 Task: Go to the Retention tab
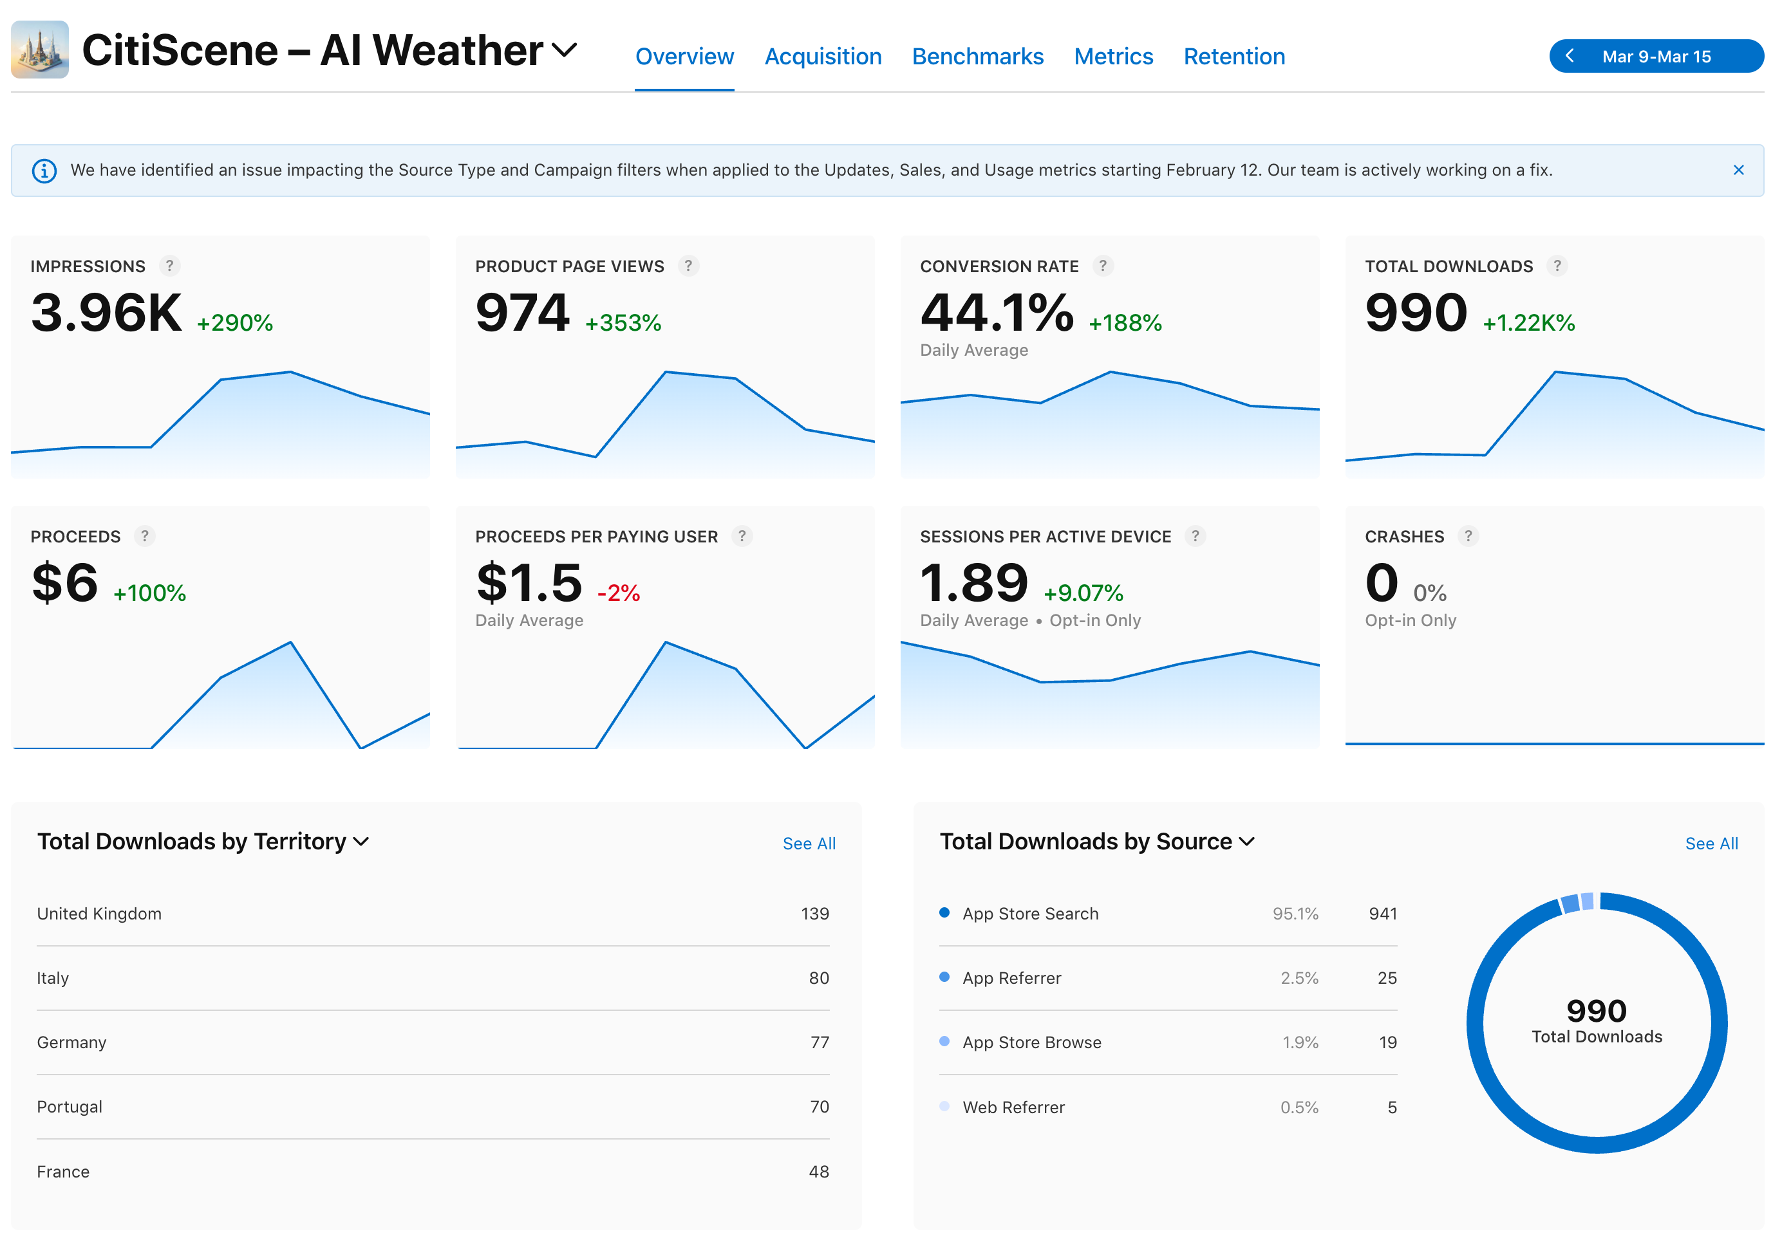pos(1233,57)
